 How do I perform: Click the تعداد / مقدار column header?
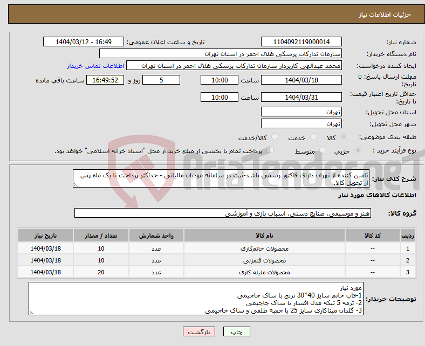[x=101, y=235]
